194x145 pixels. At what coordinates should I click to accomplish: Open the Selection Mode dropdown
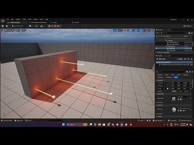tap(19, 26)
